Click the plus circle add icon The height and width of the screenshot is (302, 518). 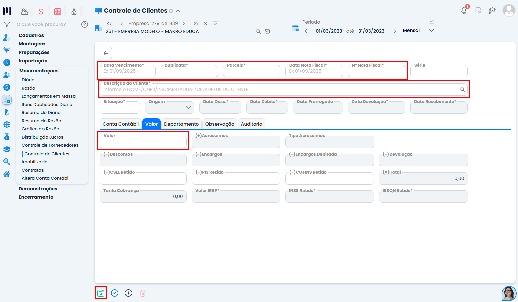click(128, 293)
